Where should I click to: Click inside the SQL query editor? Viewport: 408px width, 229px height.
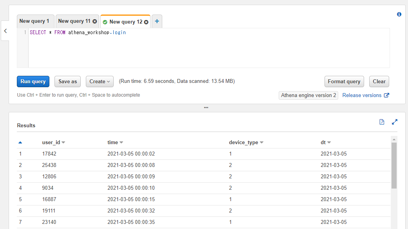[x=209, y=48]
